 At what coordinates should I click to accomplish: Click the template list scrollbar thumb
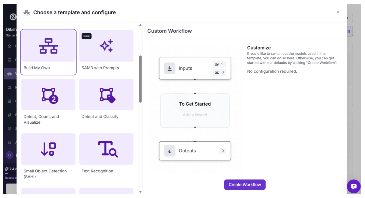[140, 79]
